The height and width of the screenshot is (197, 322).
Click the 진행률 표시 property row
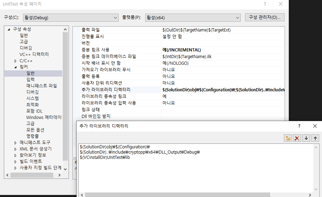coord(93,36)
